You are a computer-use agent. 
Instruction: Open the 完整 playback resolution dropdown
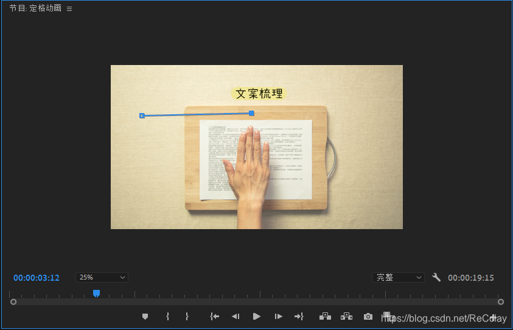398,277
